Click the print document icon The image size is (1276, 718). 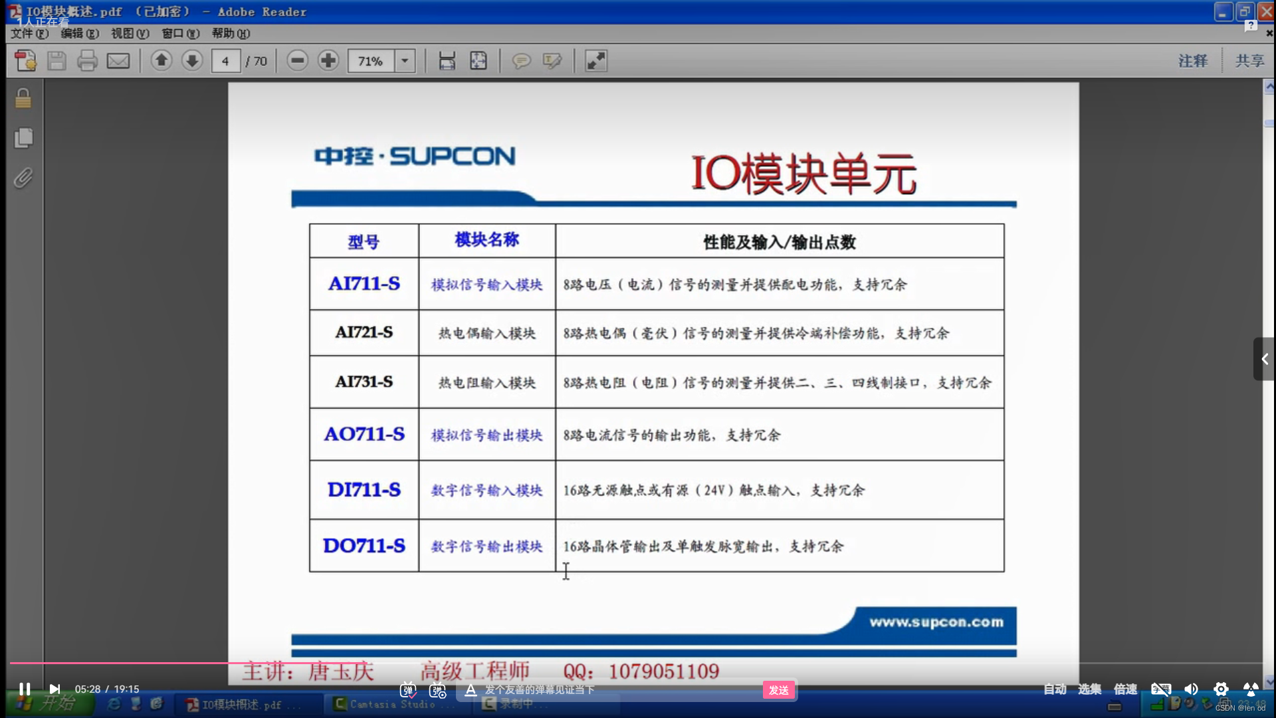[87, 61]
